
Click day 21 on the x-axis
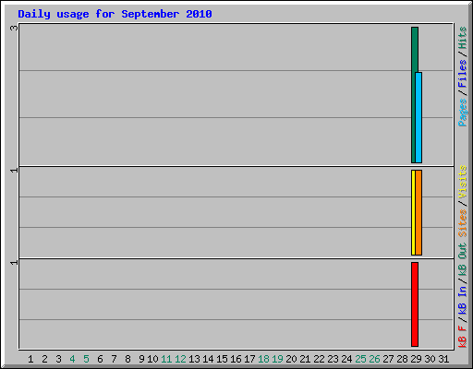point(305,359)
